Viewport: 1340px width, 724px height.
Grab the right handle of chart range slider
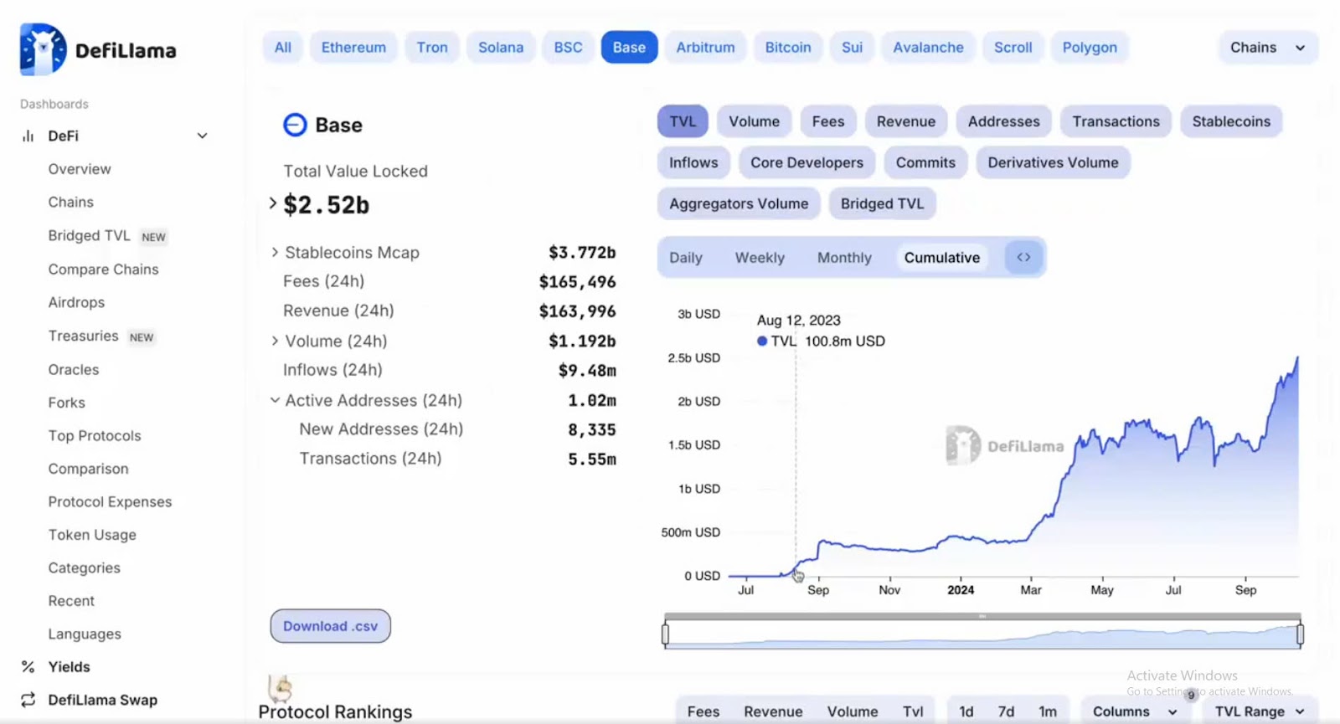[1300, 634]
